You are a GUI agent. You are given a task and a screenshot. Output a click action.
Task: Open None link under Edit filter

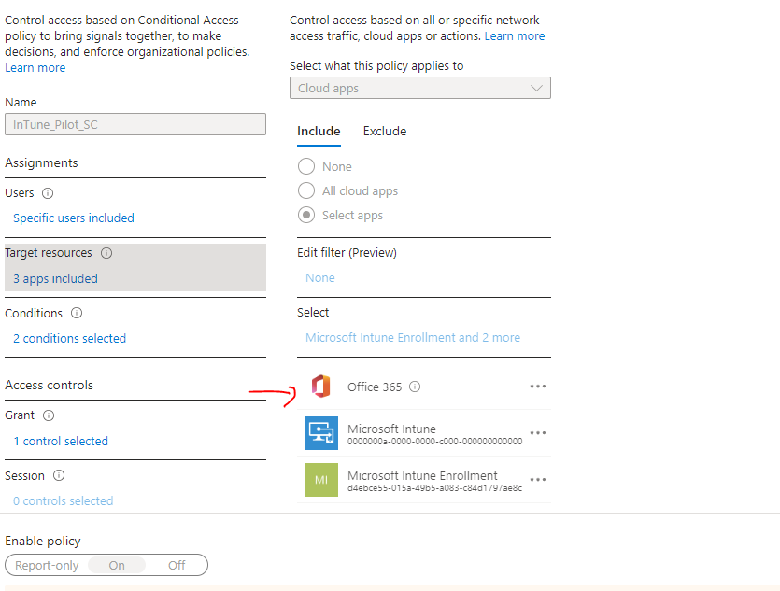click(x=319, y=278)
